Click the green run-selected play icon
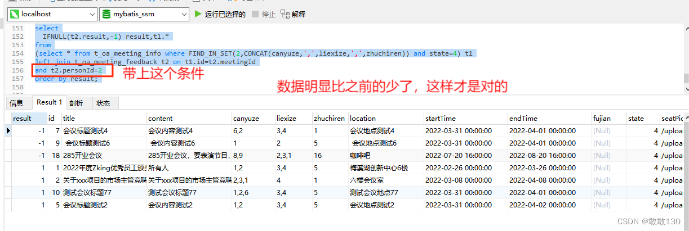689x231 pixels. tap(198, 14)
